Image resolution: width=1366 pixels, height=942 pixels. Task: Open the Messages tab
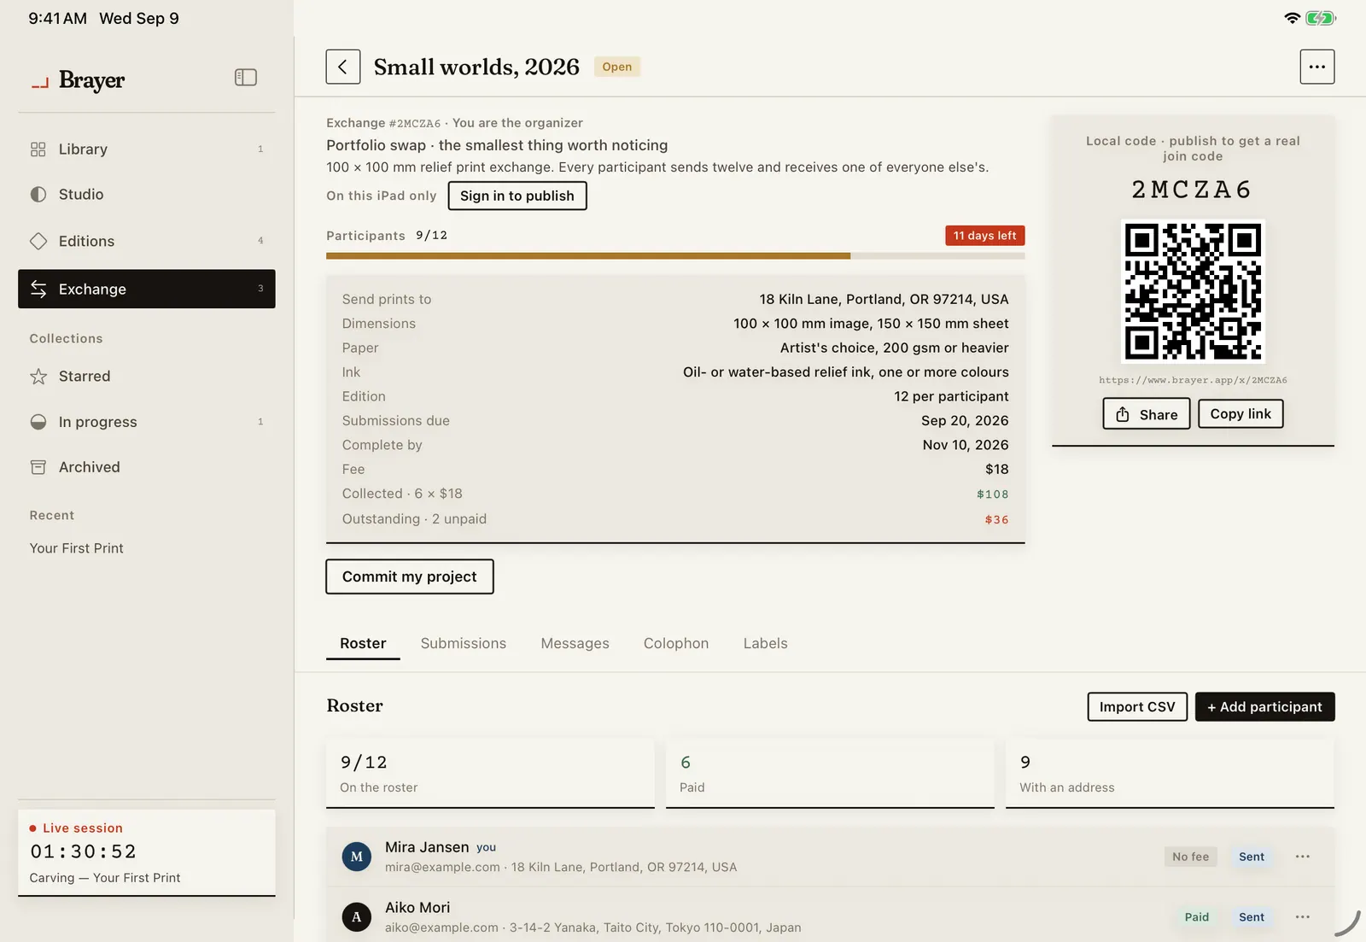click(x=575, y=644)
